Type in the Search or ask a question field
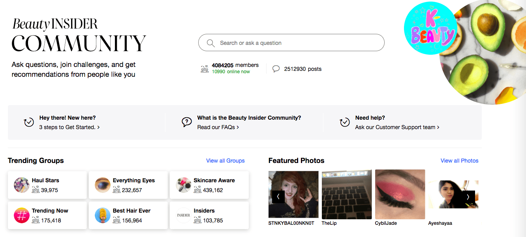Screen dimensions: 526x237 tap(296, 43)
